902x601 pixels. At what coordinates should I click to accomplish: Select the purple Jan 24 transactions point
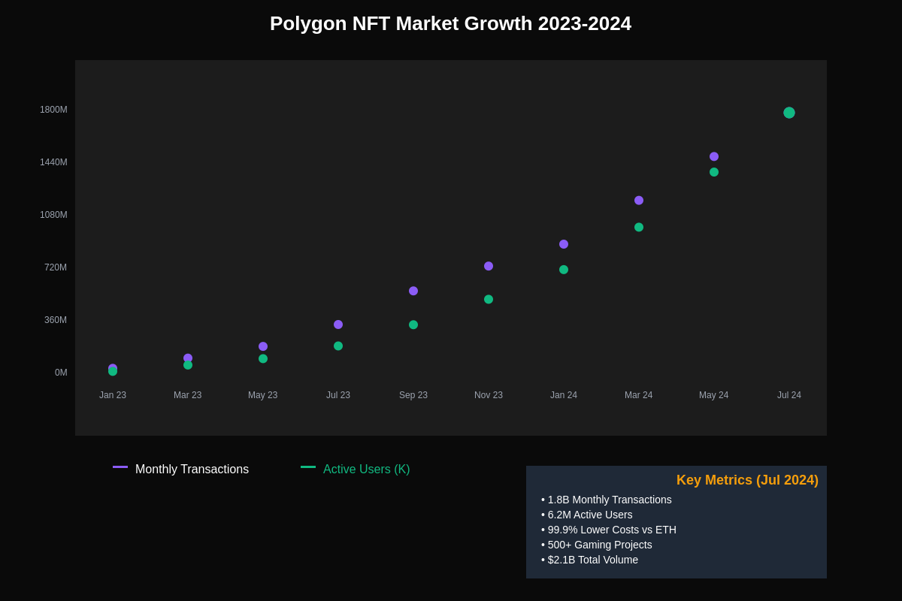point(564,244)
